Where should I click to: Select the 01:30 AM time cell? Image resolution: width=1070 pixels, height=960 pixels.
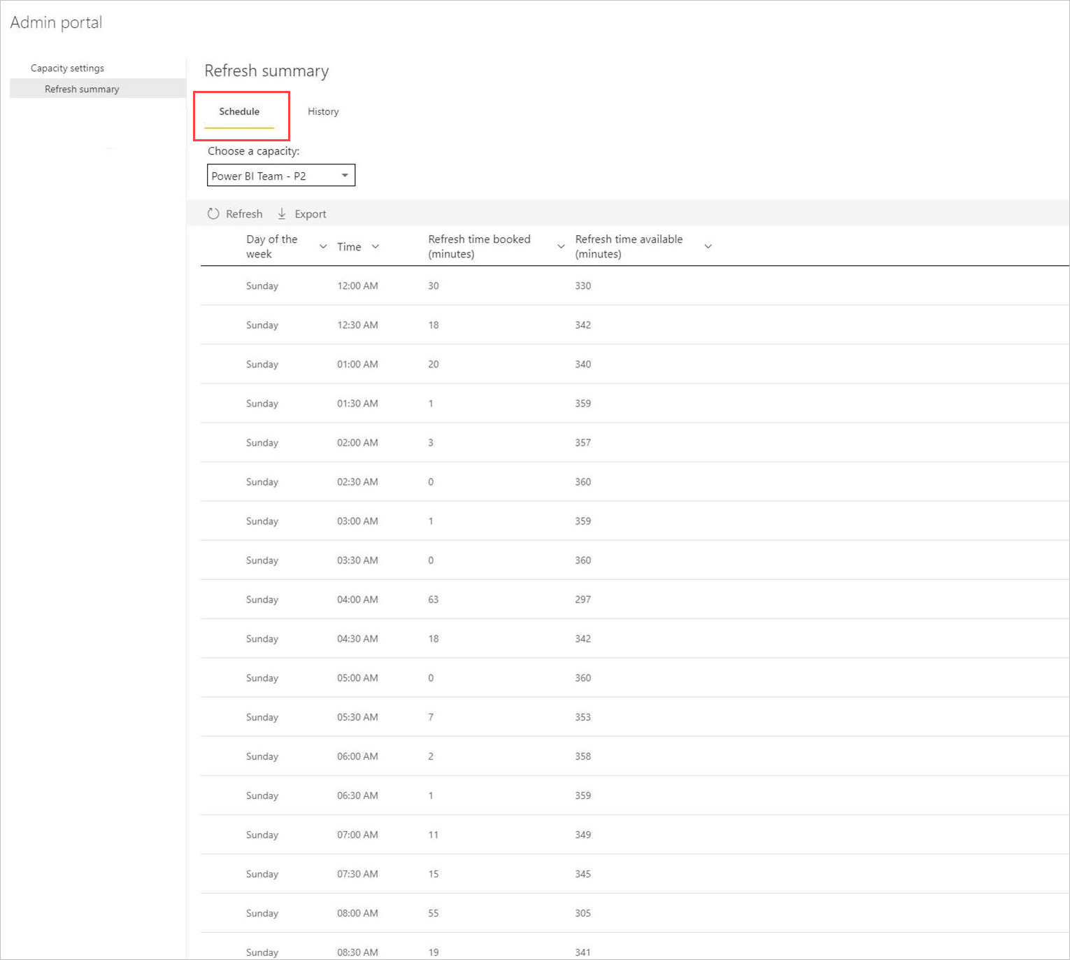point(357,403)
